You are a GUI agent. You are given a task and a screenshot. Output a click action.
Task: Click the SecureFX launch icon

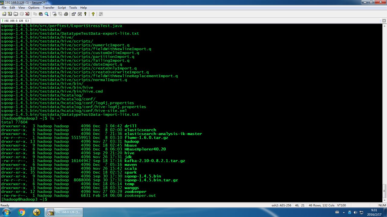click(101, 14)
